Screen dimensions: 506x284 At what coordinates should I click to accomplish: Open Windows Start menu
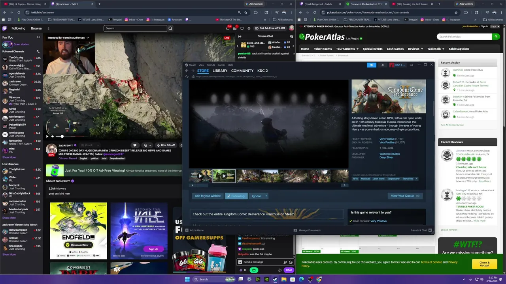click(x=187, y=279)
